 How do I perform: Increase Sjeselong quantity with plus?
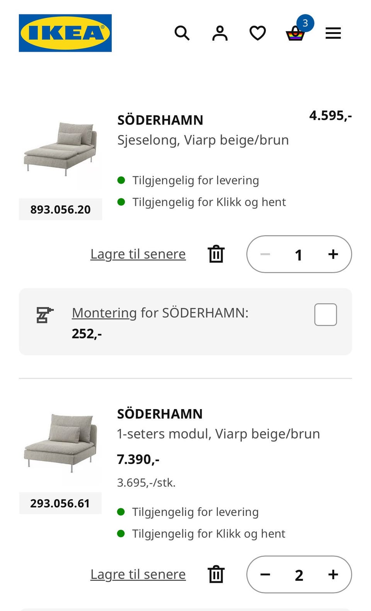333,254
